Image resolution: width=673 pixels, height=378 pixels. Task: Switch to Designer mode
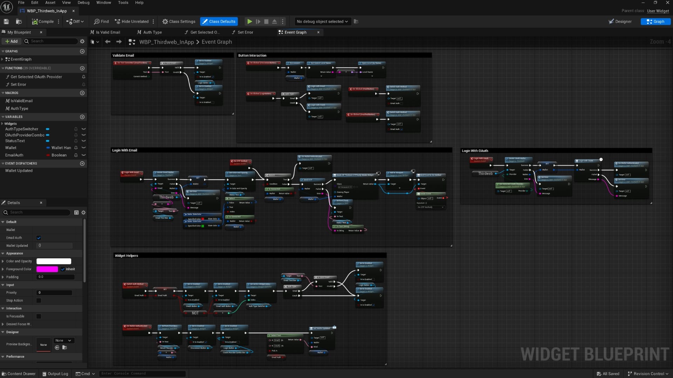coord(620,21)
